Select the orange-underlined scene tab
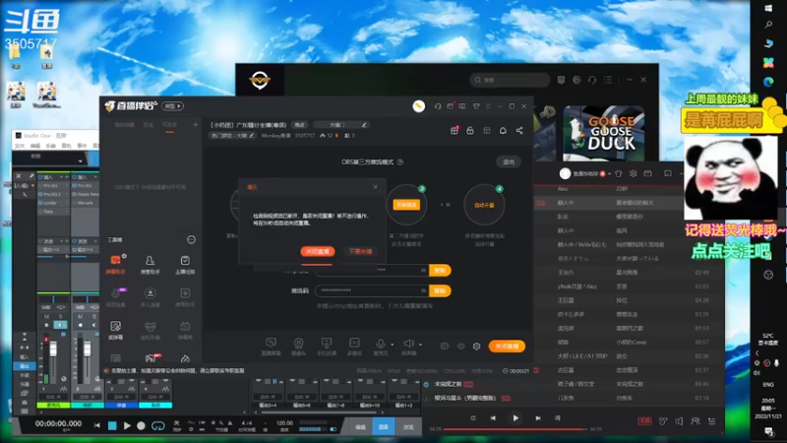 click(x=169, y=125)
